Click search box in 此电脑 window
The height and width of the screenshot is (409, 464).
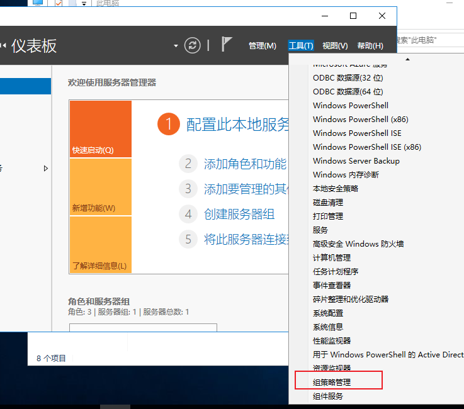[x=431, y=40]
